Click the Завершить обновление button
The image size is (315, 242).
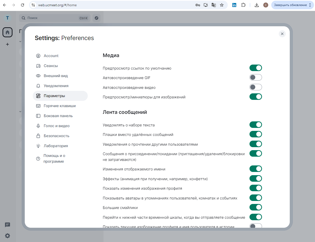(x=290, y=5)
